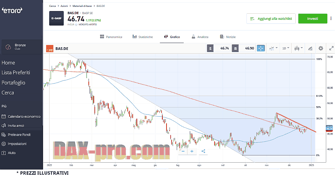The width and height of the screenshot is (335, 176).
Task: Click Azioni breadcrumb
Action: tap(64, 6)
